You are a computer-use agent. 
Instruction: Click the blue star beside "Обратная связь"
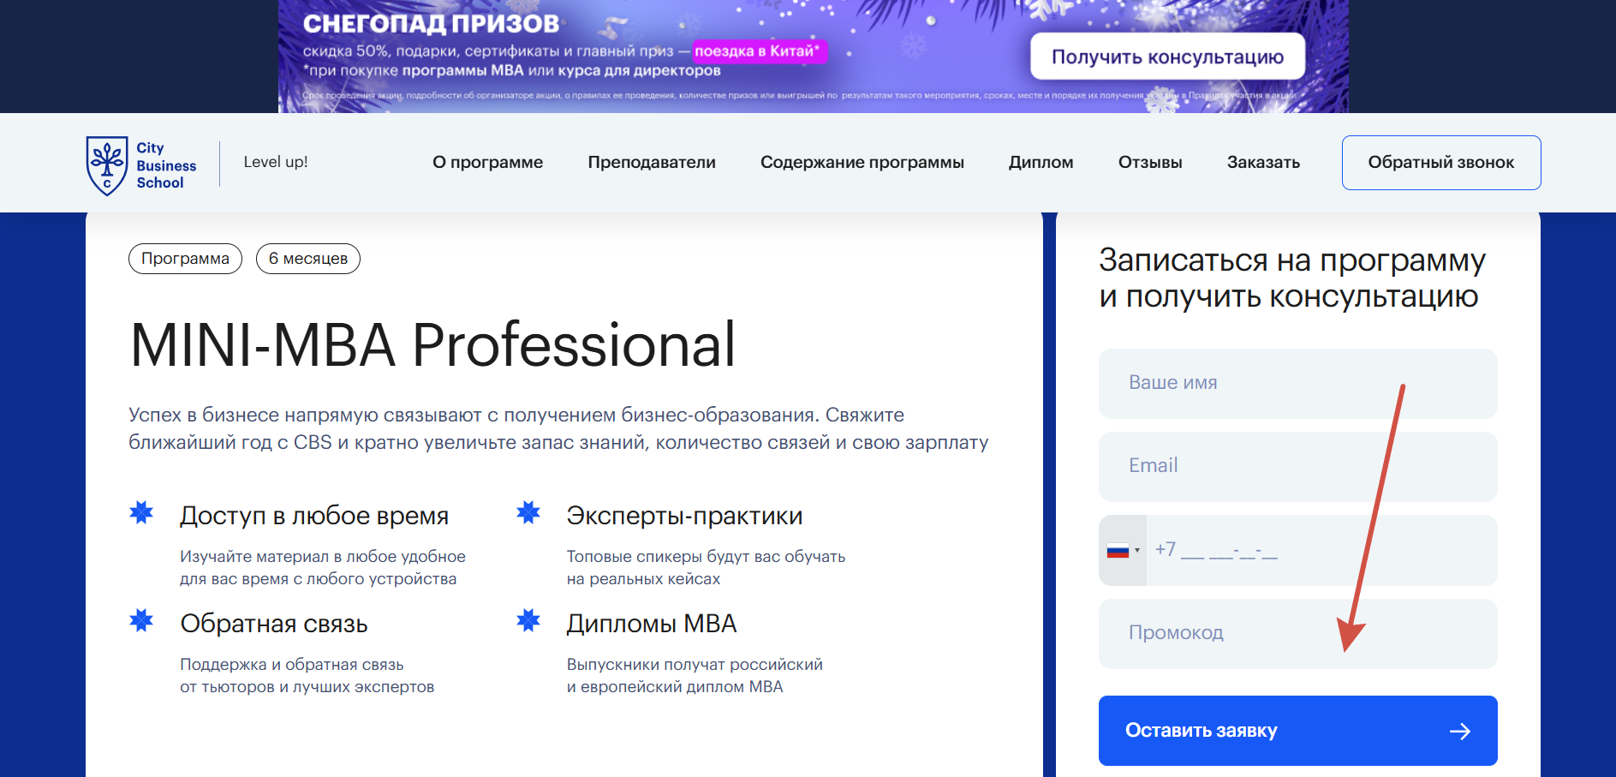point(141,620)
